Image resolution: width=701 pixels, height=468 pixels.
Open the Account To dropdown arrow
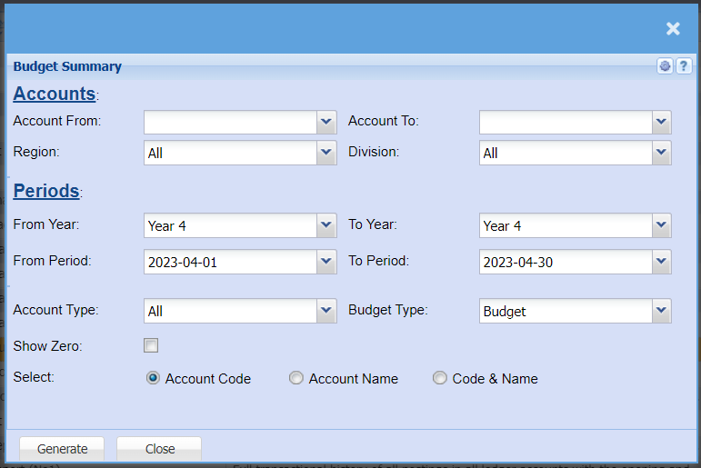661,122
